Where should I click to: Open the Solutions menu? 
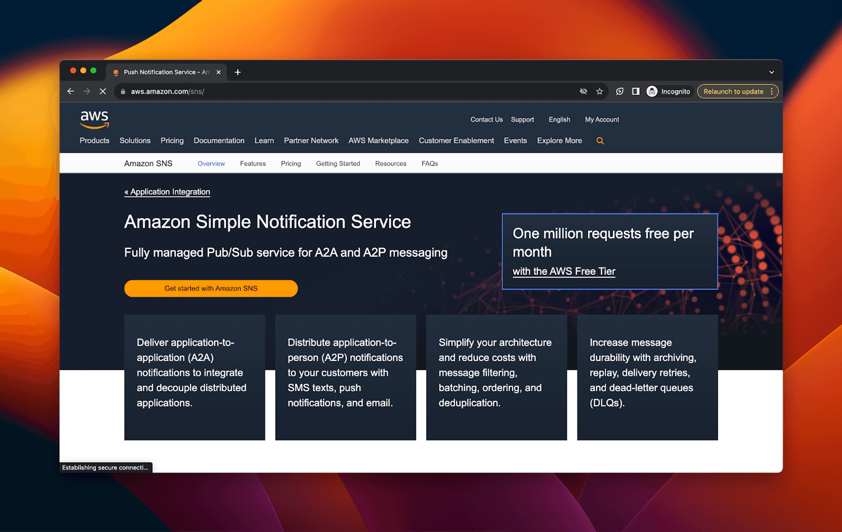(135, 141)
